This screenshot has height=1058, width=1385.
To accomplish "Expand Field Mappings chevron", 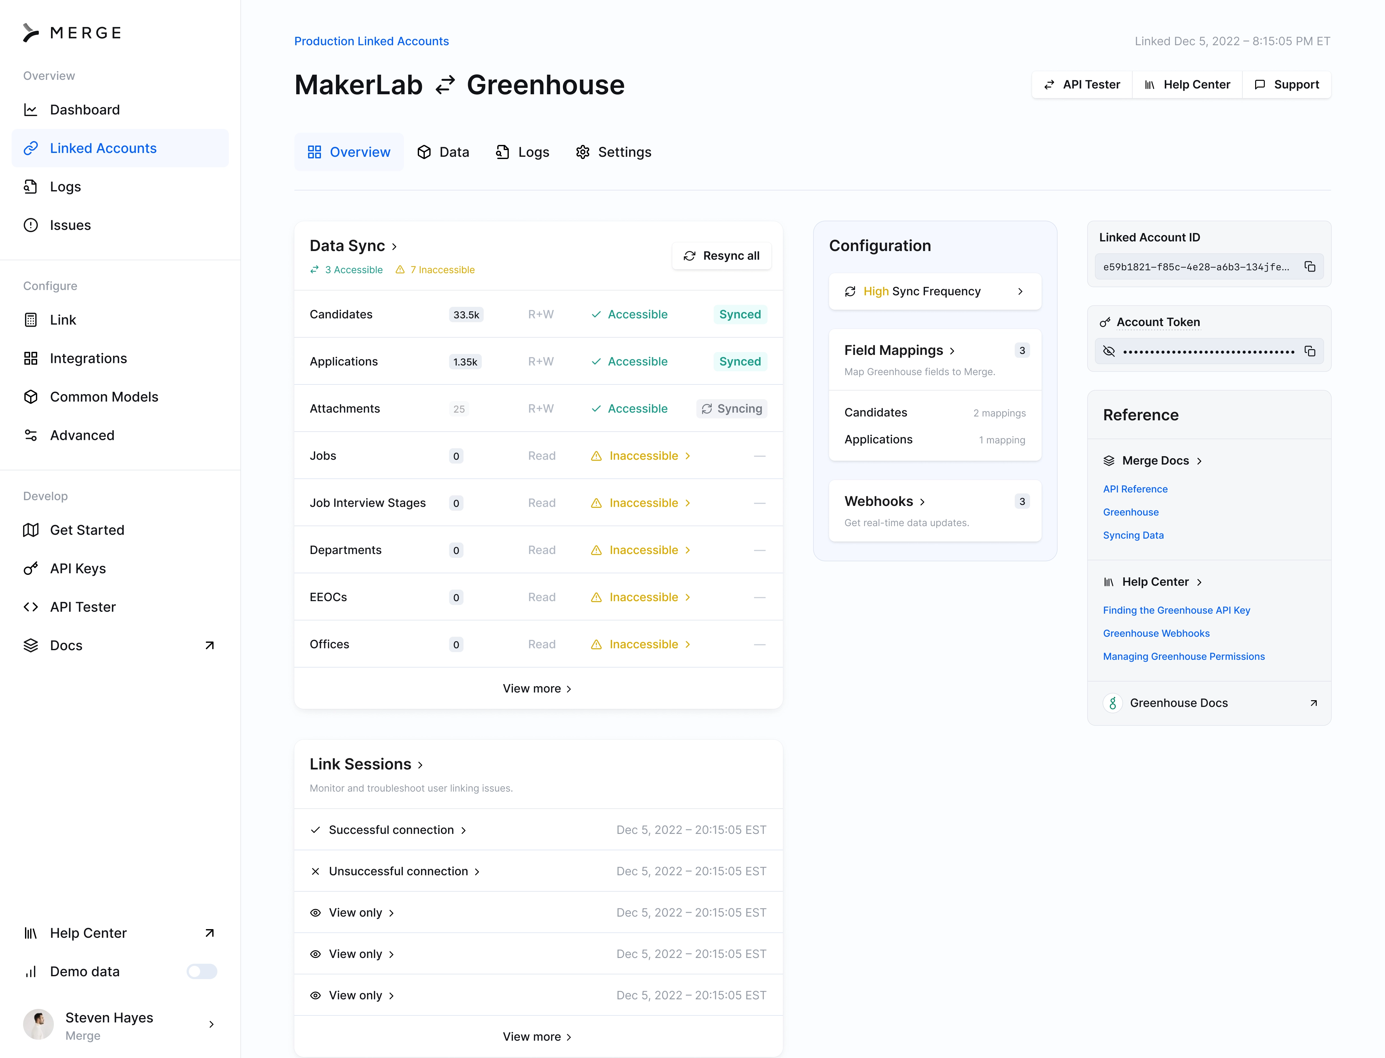I will tap(952, 351).
